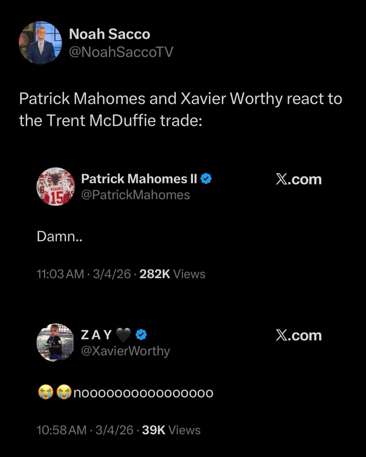Click the Patrick Mahomes II display name
The image size is (366, 457).
(x=139, y=179)
